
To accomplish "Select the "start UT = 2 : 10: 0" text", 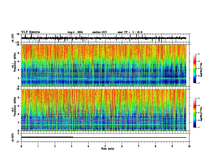I will [x=130, y=32].
